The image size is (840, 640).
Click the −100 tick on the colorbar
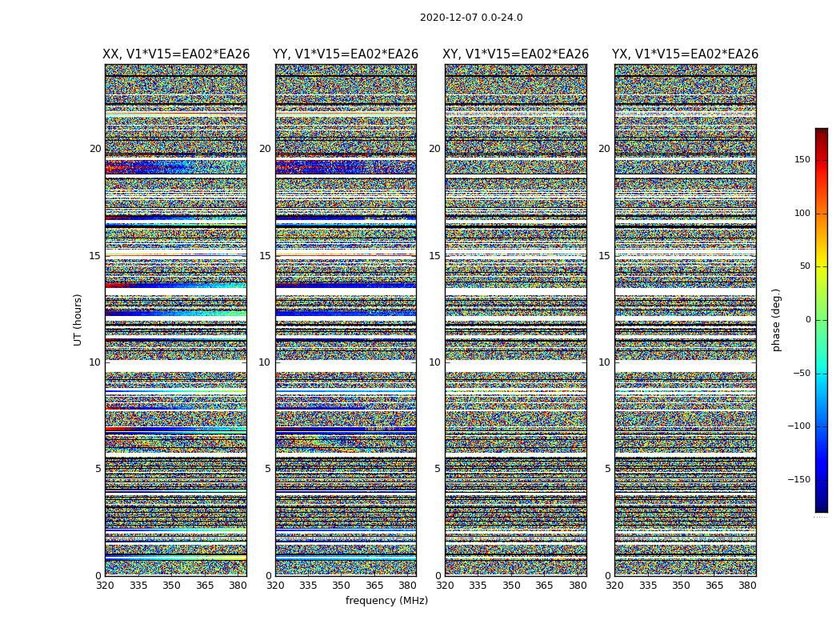tap(798, 426)
